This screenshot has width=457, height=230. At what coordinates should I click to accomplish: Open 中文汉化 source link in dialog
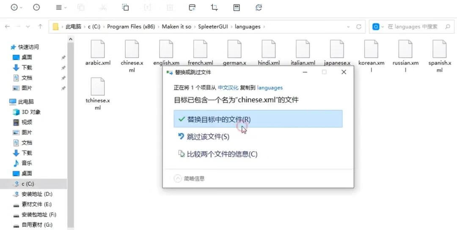(228, 88)
